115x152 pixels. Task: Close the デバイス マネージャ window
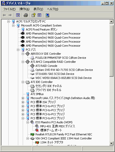click(111, 3)
